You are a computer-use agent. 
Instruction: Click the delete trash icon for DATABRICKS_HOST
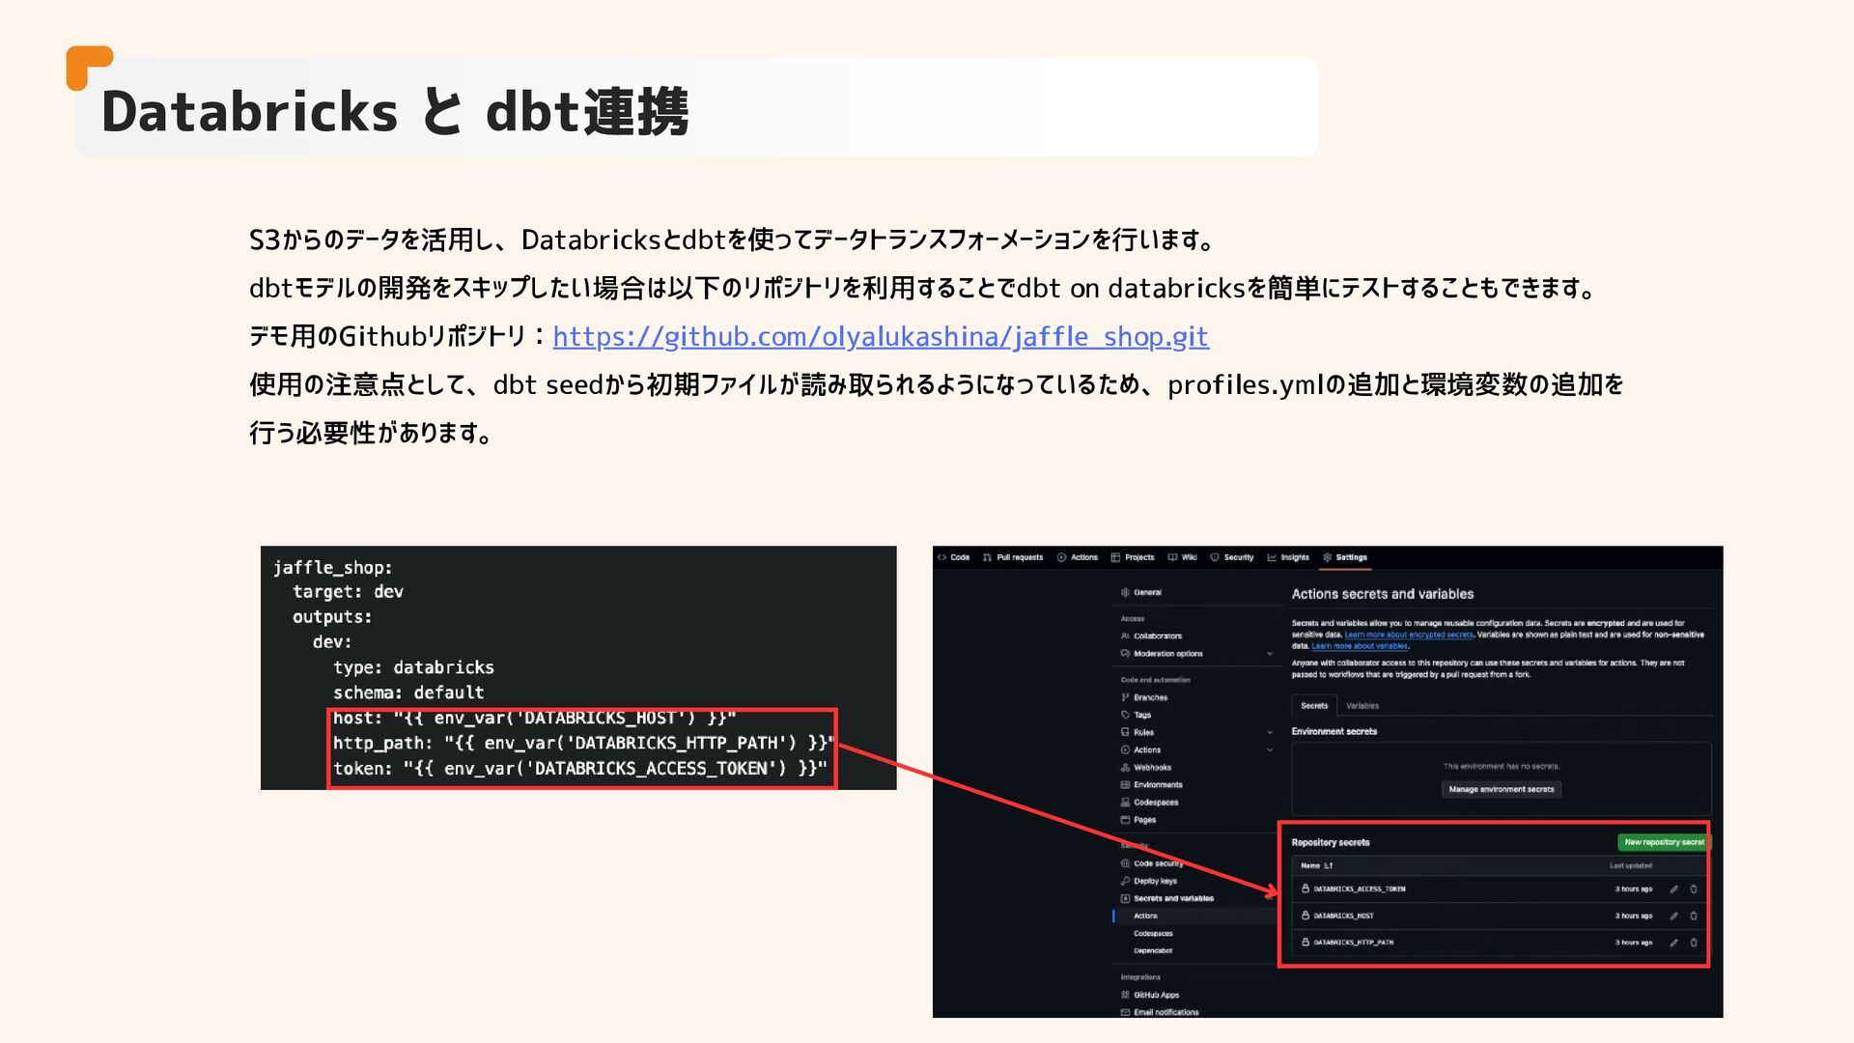[1693, 916]
